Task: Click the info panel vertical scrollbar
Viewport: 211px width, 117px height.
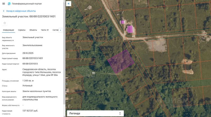Action: 64,54
